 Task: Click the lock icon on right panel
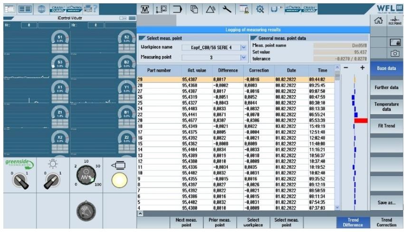[x=395, y=42]
